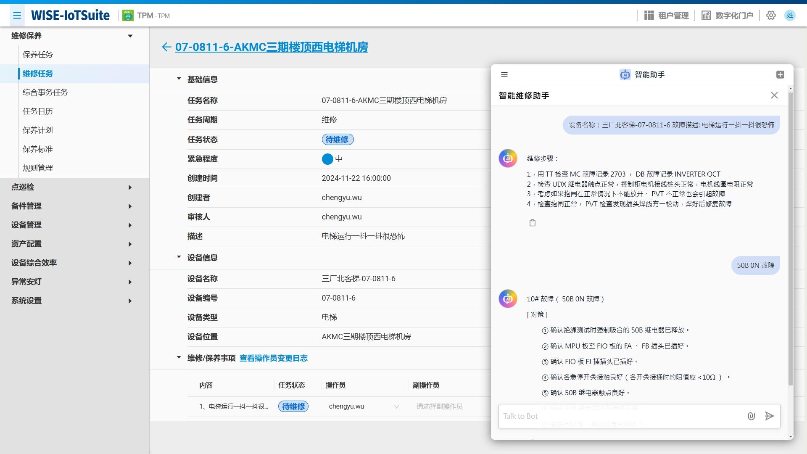The width and height of the screenshot is (807, 454).
Task: Click the user avatar icon
Action: pyautogui.click(x=790, y=16)
